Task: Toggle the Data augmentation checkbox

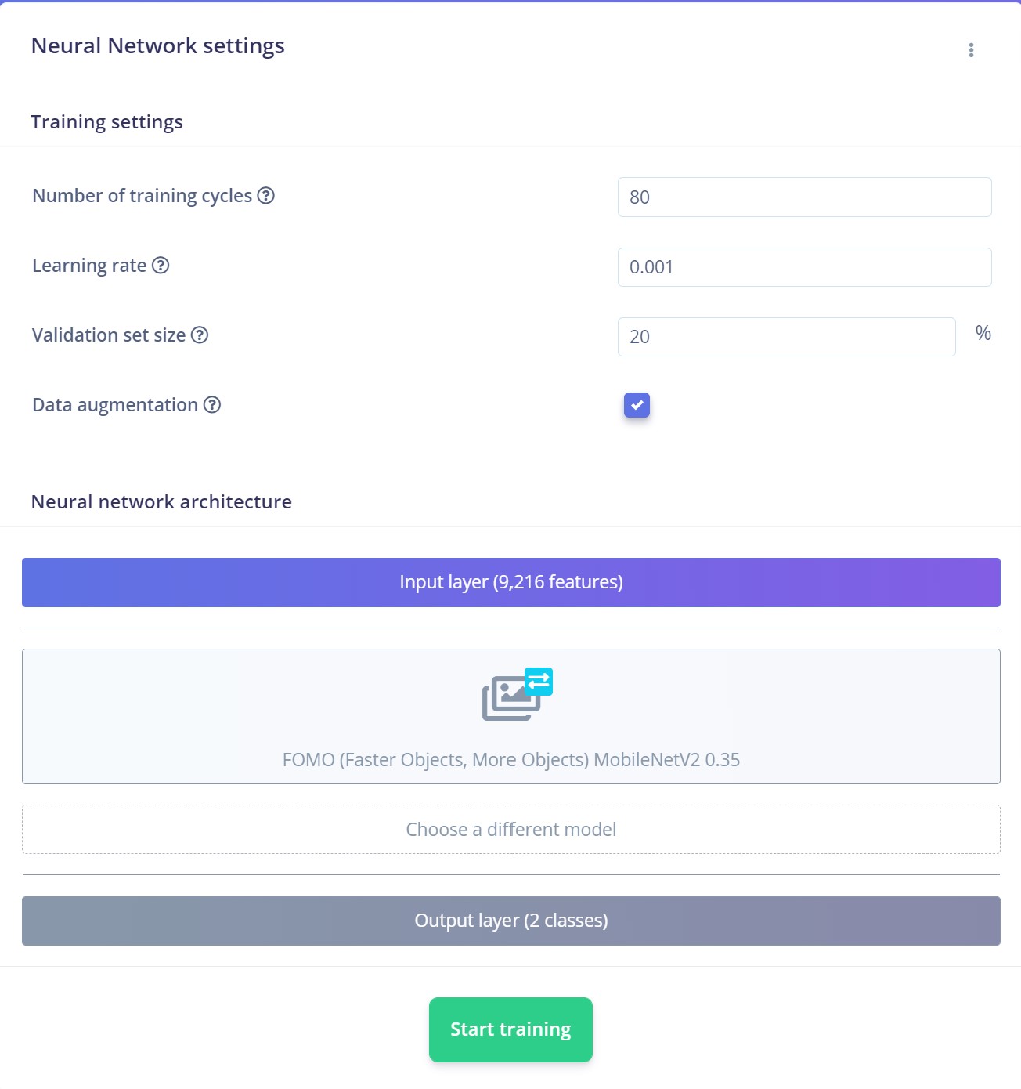Action: click(637, 405)
